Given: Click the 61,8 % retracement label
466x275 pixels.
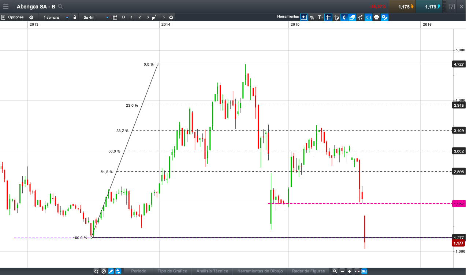Looking at the screenshot, I should click(x=107, y=172).
